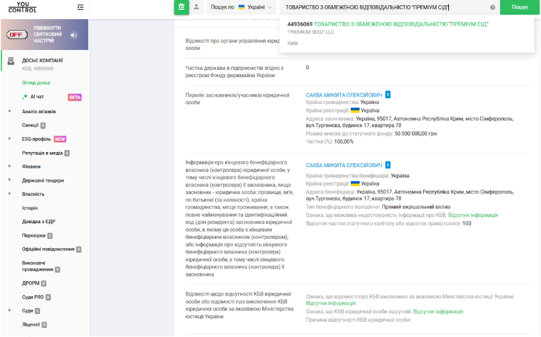Click the sound speaker icon in holiday banner
The height and width of the screenshot is (337, 541).
(x=74, y=35)
